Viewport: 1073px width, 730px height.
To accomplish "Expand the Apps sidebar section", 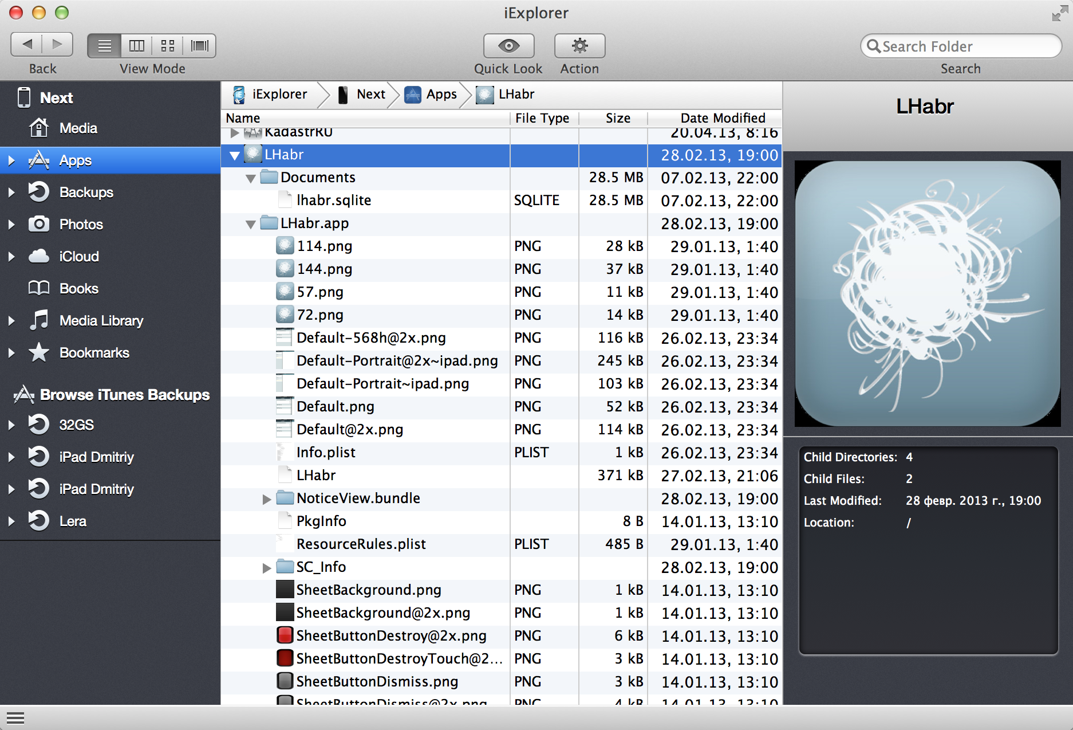I will (x=11, y=160).
